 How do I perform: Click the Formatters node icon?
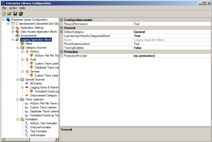(22, 119)
